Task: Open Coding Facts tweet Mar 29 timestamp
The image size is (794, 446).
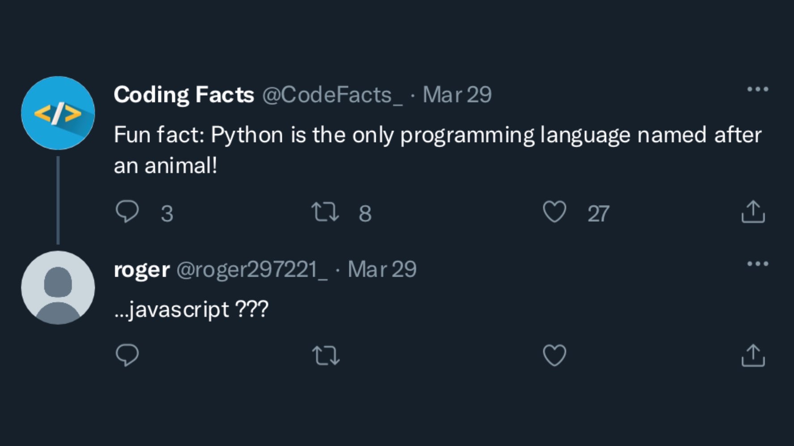Action: [x=457, y=95]
